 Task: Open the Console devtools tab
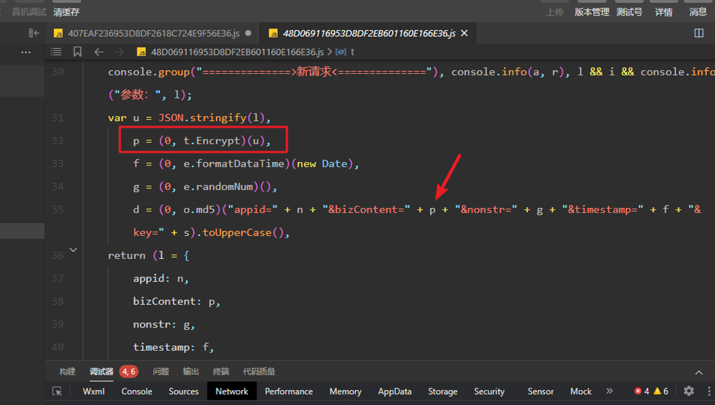pos(137,391)
